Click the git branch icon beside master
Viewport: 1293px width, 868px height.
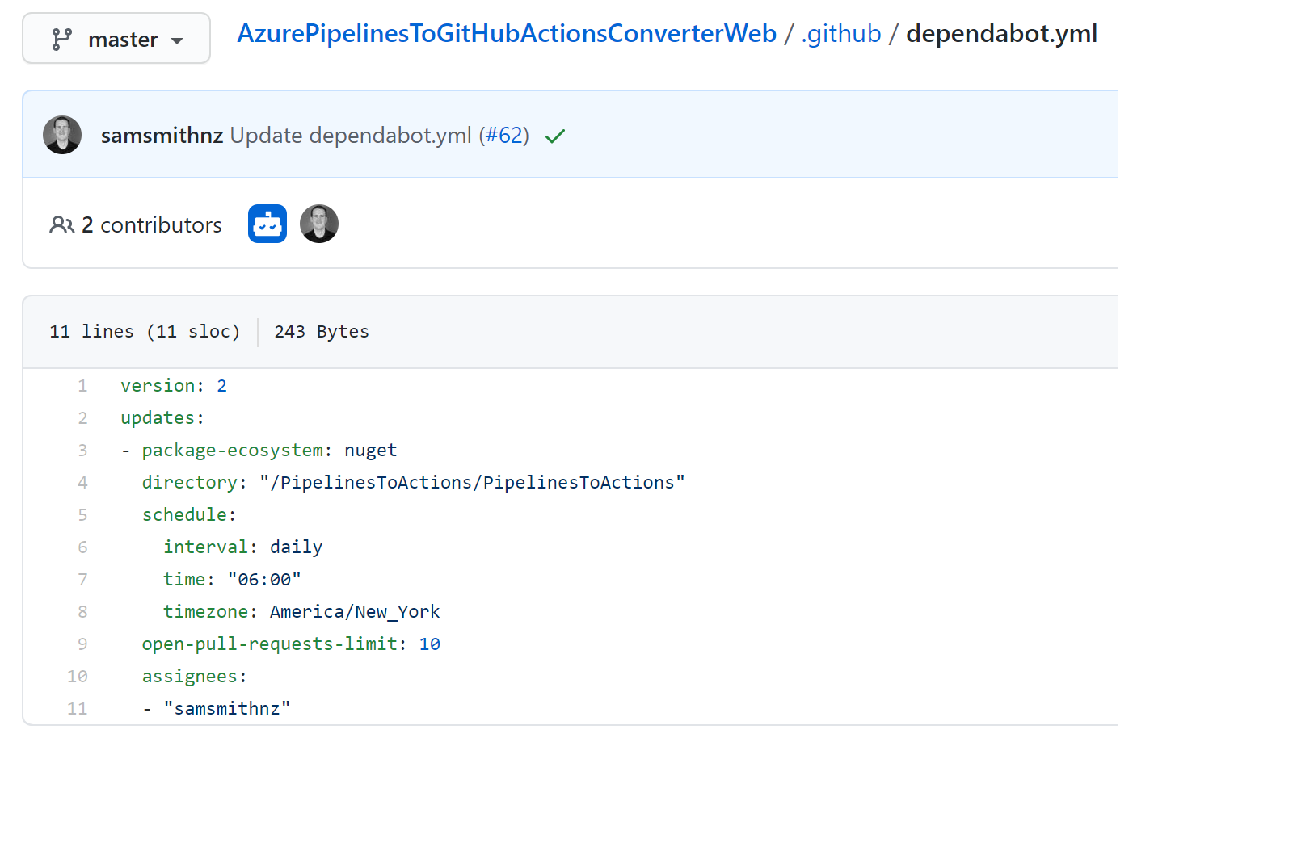tap(61, 40)
